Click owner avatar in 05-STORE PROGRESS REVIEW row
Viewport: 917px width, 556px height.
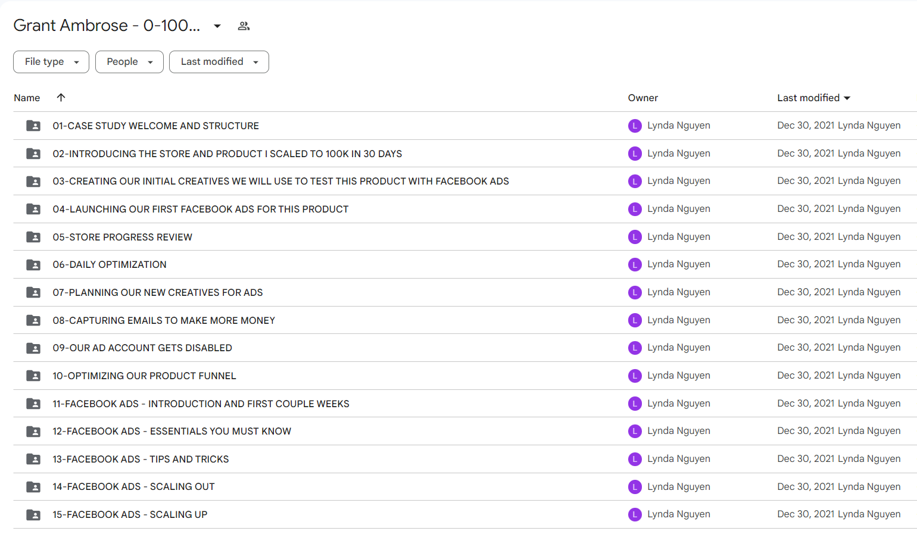635,237
